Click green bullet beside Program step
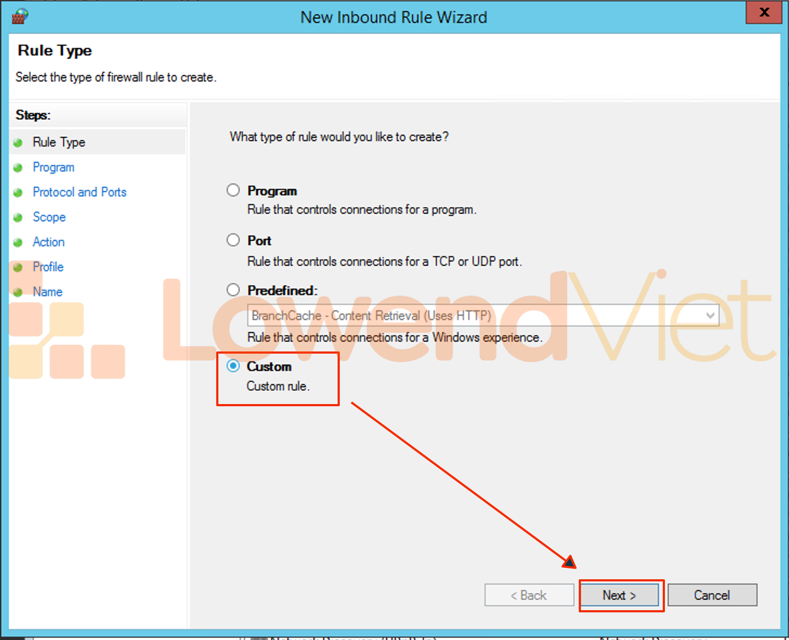This screenshot has height=640, width=789. [18, 168]
